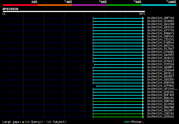
Task: Click the cyan alignment bar for P38500
Action: click(118, 43)
